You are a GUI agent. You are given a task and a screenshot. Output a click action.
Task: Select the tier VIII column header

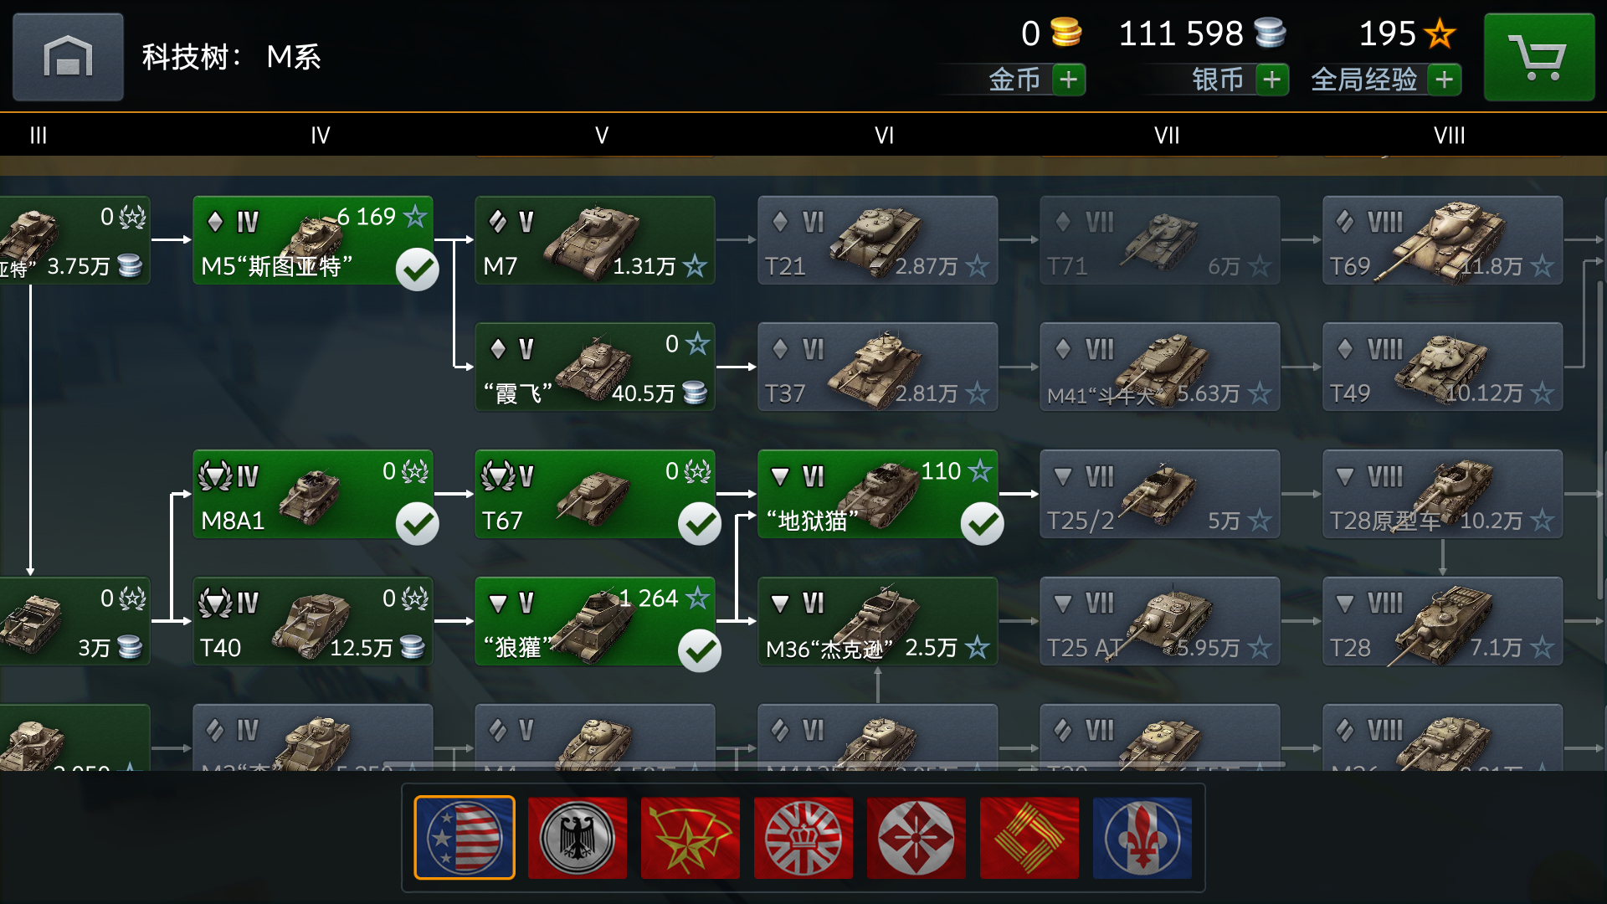pos(1450,136)
